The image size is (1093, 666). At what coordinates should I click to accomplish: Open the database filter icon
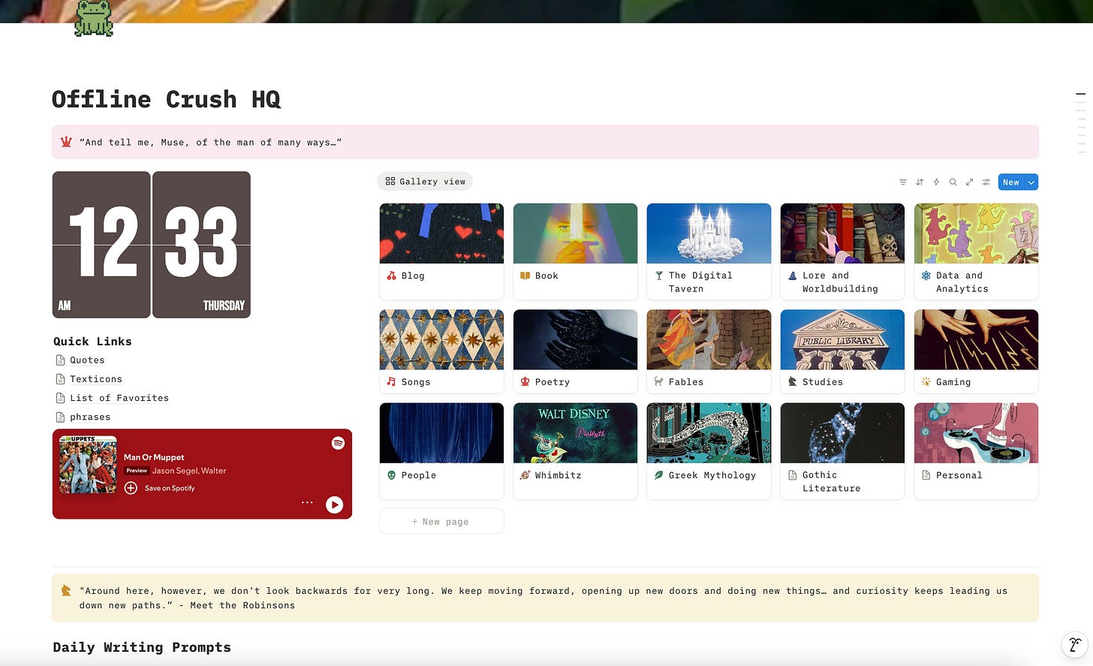pyautogui.click(x=902, y=182)
